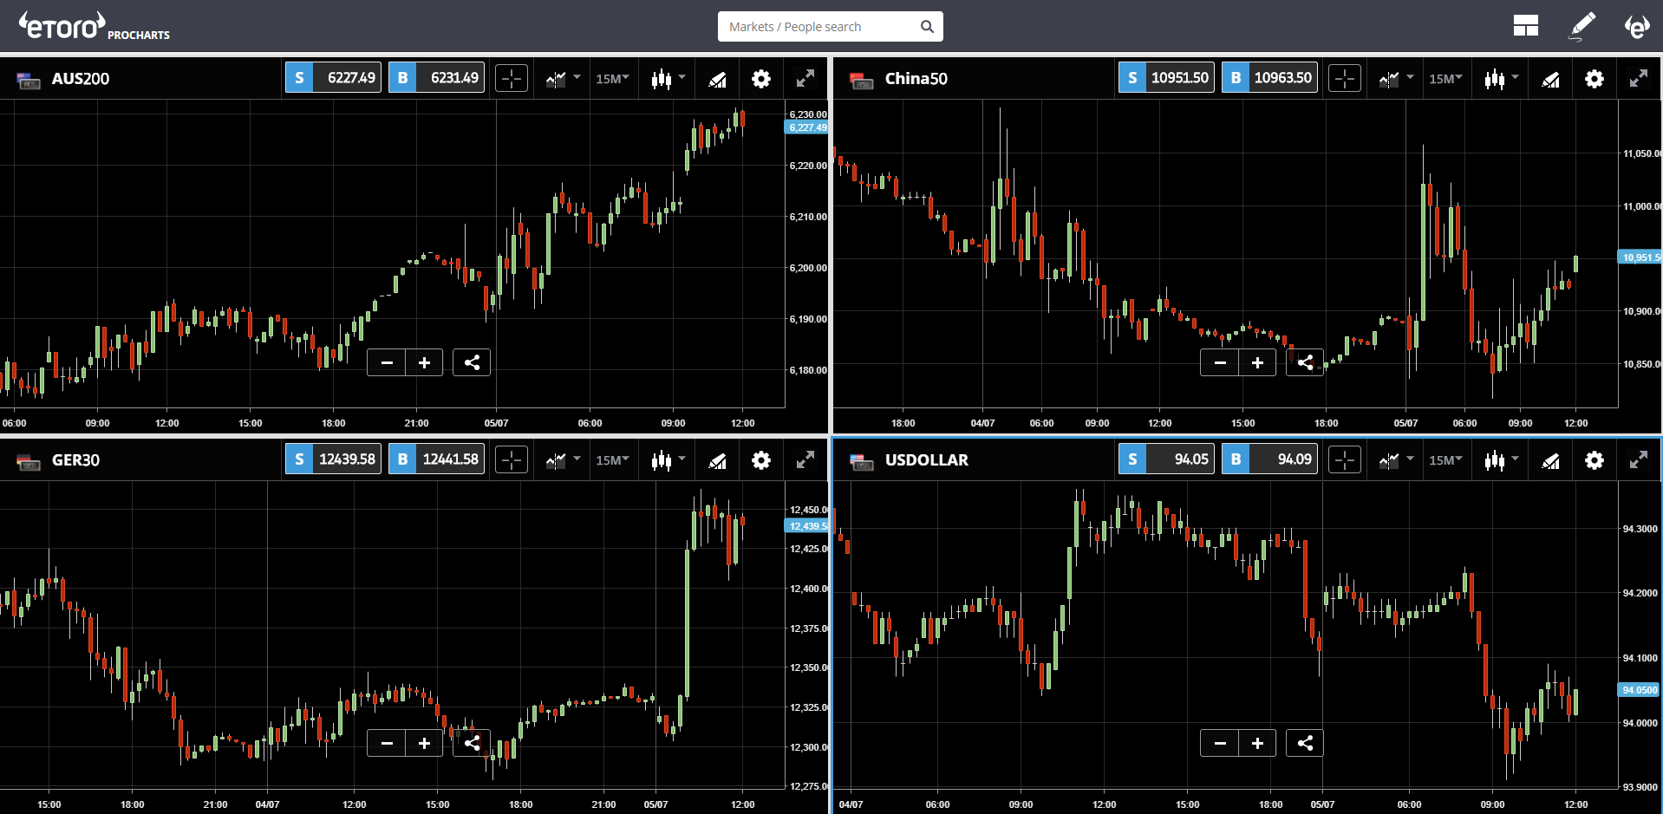Screen dimensions: 1663x814
Task: Click the Markets / People search field
Action: pos(819,27)
